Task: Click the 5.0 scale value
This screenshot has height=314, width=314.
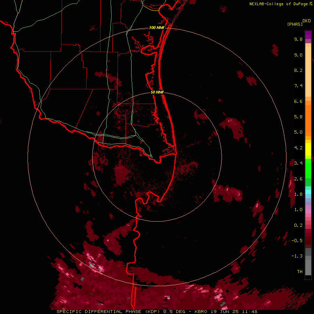Action: coord(298,132)
